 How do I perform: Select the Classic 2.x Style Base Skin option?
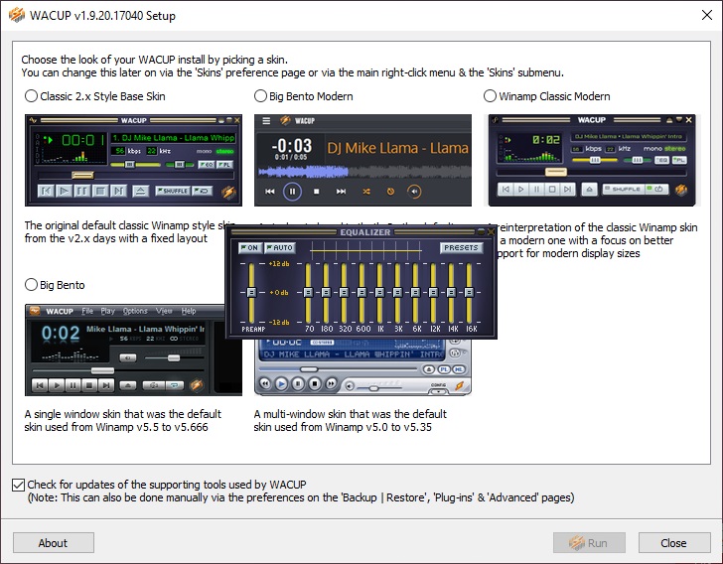click(32, 96)
